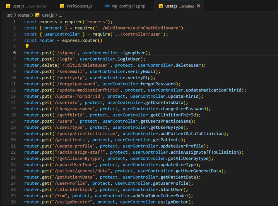Click 'getClinitionFhirId' on line 16

click(173, 115)
